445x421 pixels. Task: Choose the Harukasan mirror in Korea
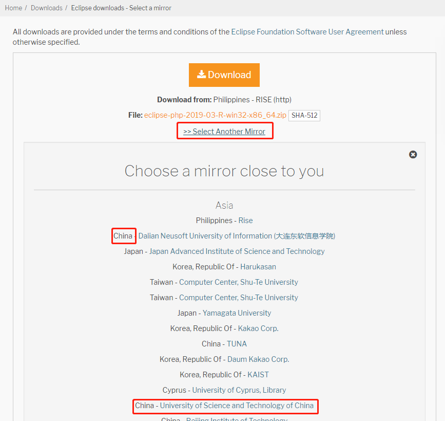(258, 266)
